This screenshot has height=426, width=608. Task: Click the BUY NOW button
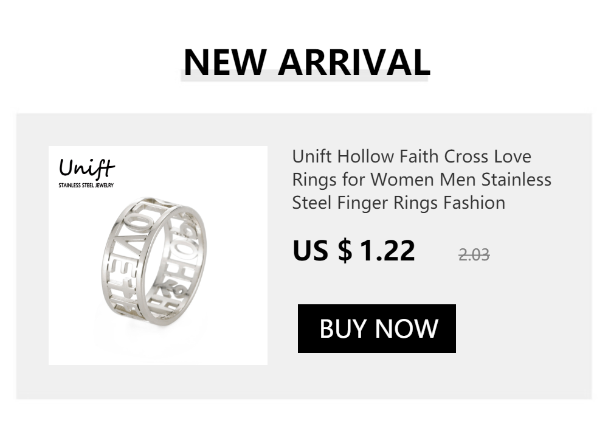(377, 329)
